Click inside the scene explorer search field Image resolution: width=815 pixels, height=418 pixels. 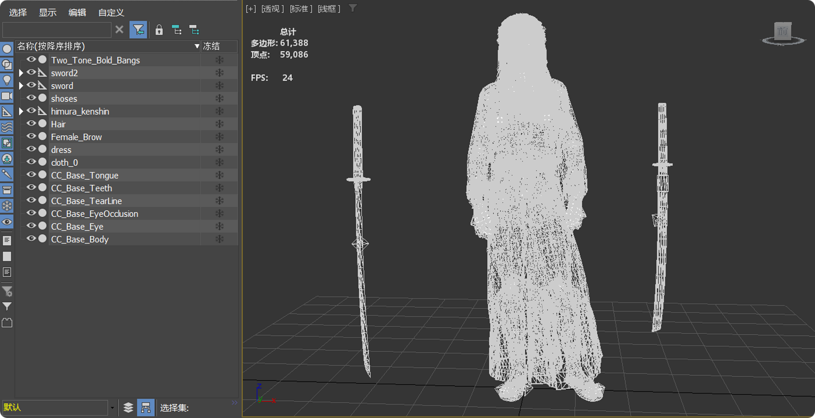click(57, 30)
